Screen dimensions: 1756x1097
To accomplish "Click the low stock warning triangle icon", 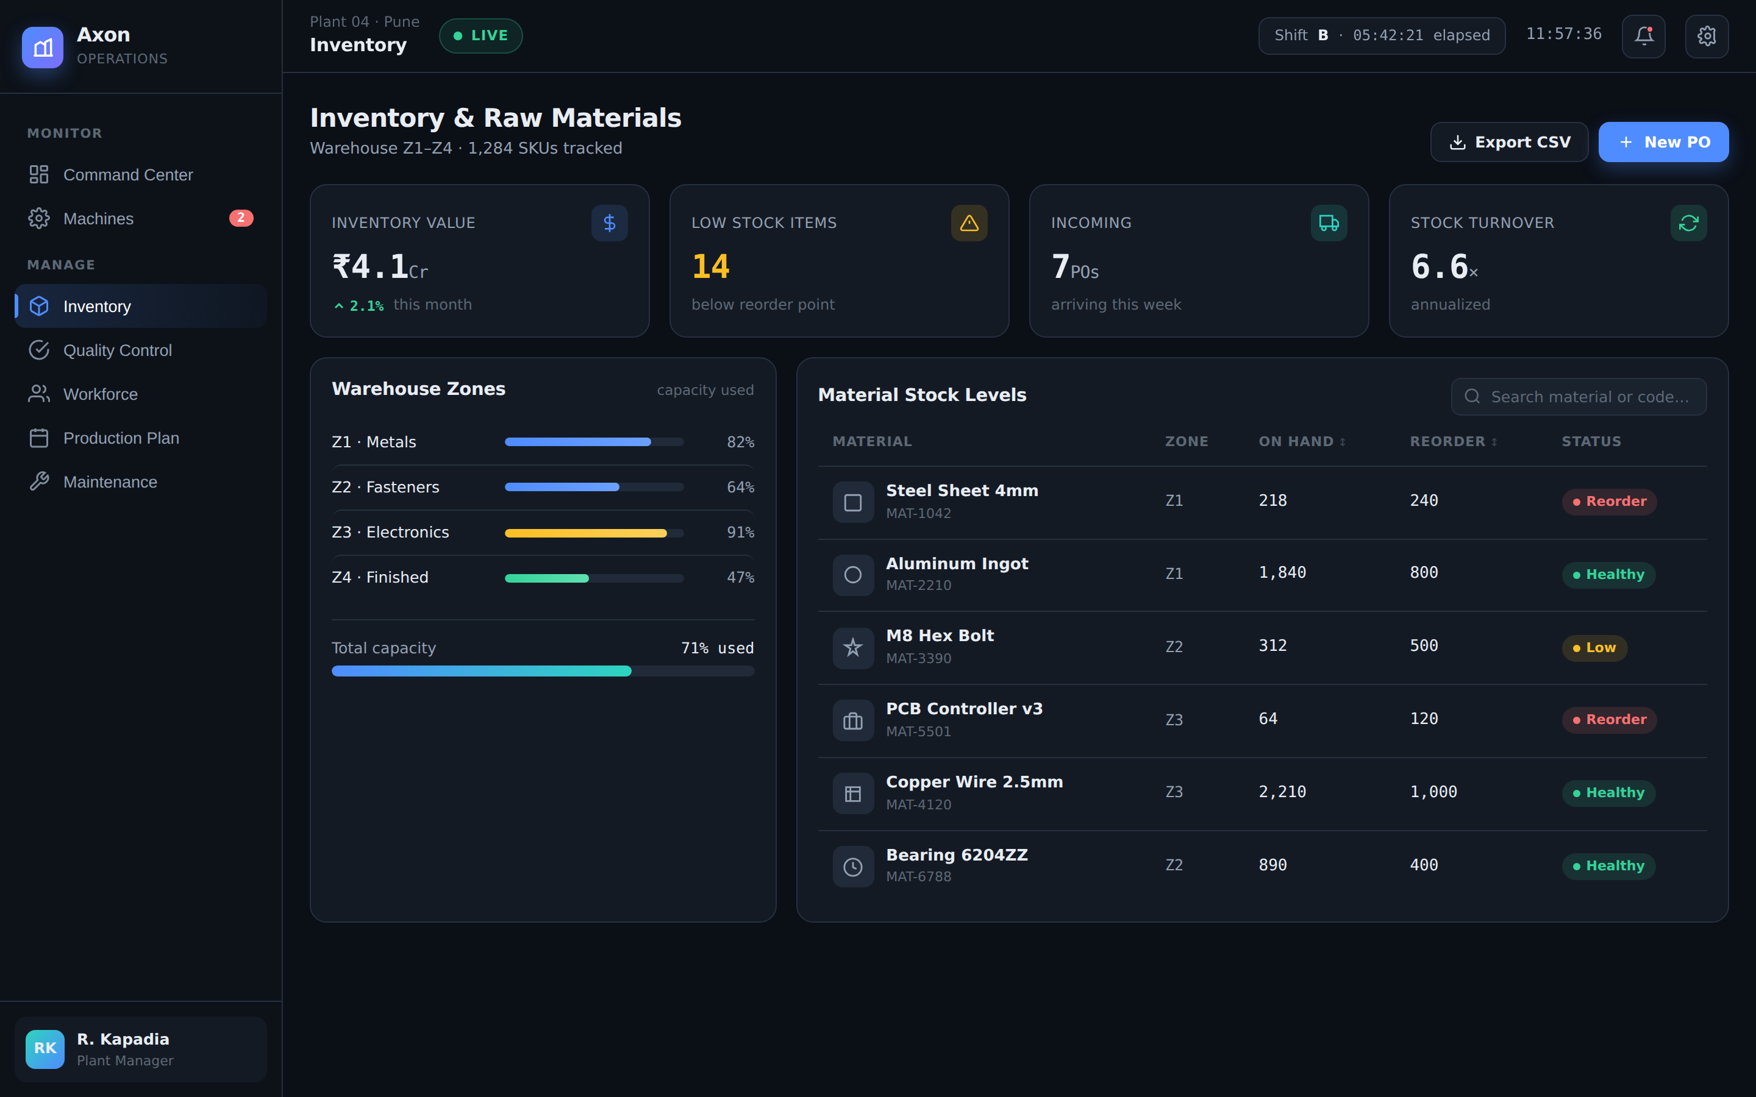I will point(969,222).
